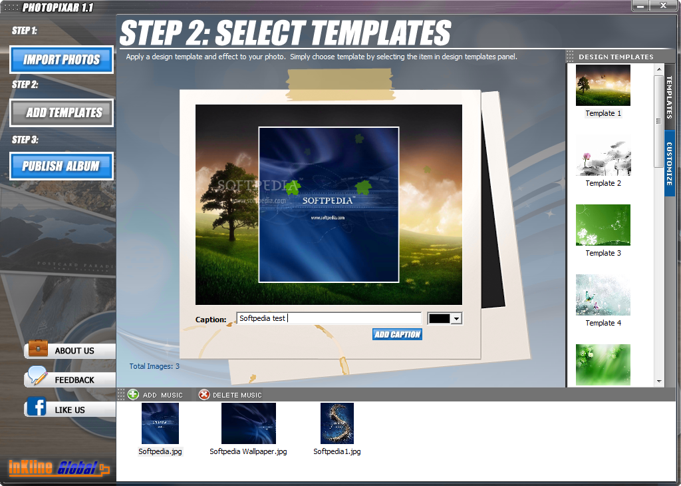Click the template list scrollbar thumb

tap(659, 121)
